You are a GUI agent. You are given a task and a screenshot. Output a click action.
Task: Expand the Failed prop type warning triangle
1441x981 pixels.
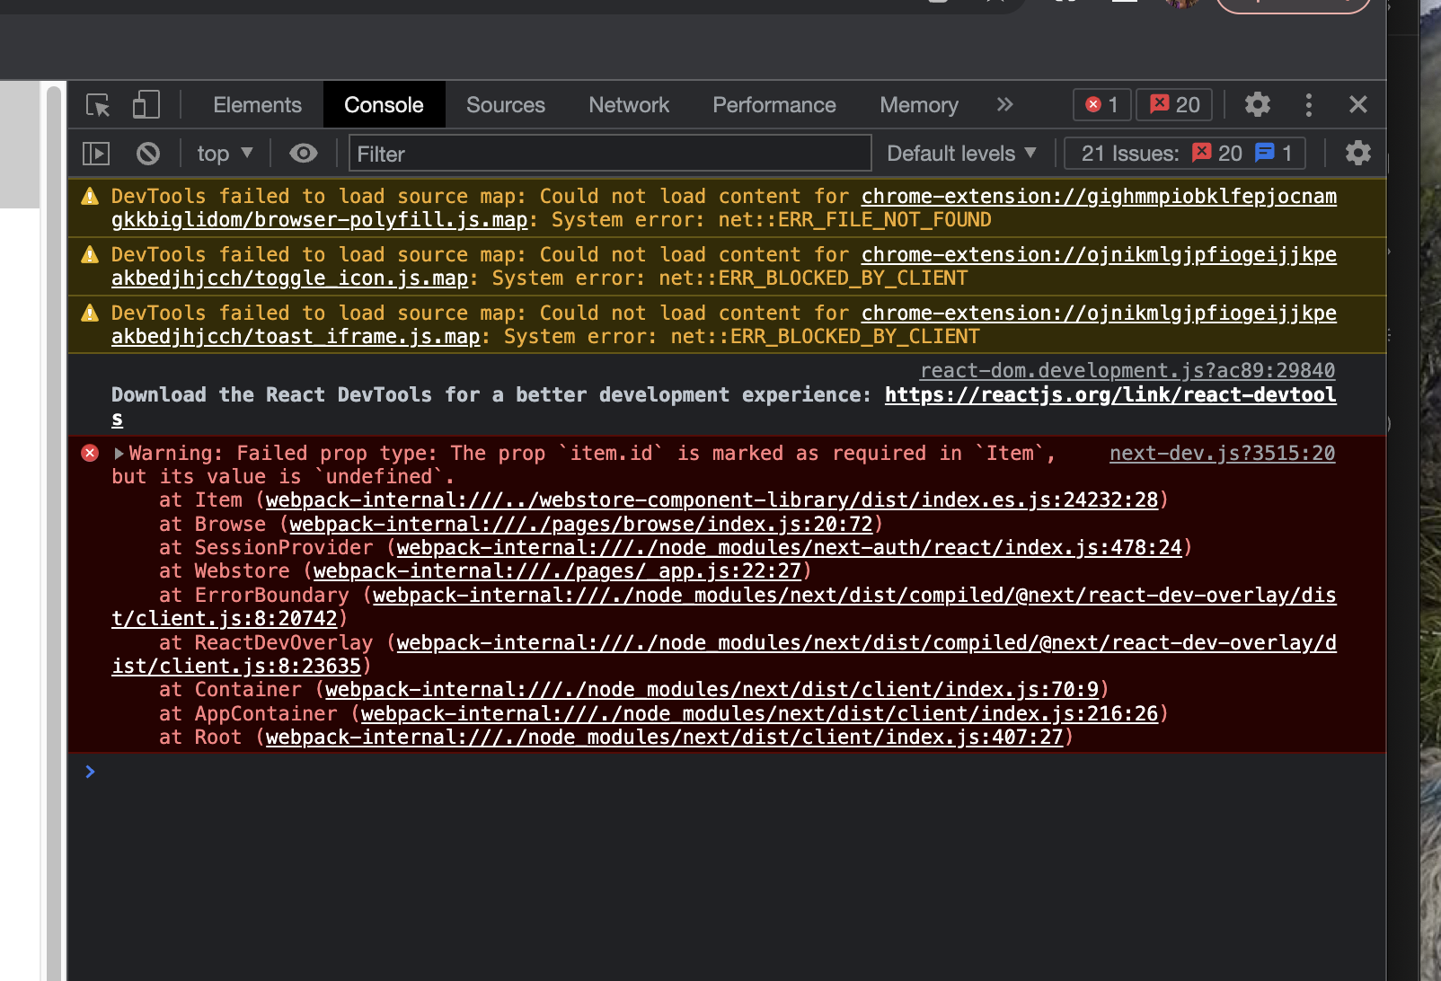click(119, 454)
